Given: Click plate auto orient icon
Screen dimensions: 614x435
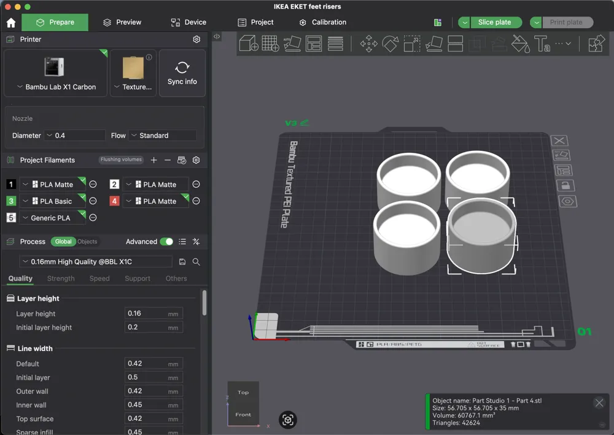Looking at the screenshot, I should [562, 155].
